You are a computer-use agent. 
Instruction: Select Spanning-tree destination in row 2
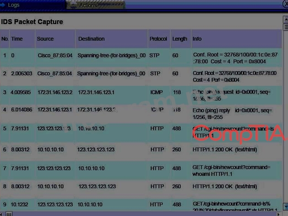point(111,74)
